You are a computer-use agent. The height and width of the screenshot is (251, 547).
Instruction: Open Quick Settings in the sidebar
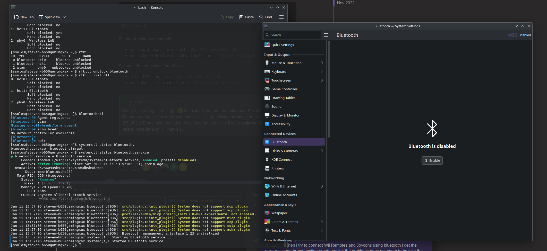click(283, 45)
